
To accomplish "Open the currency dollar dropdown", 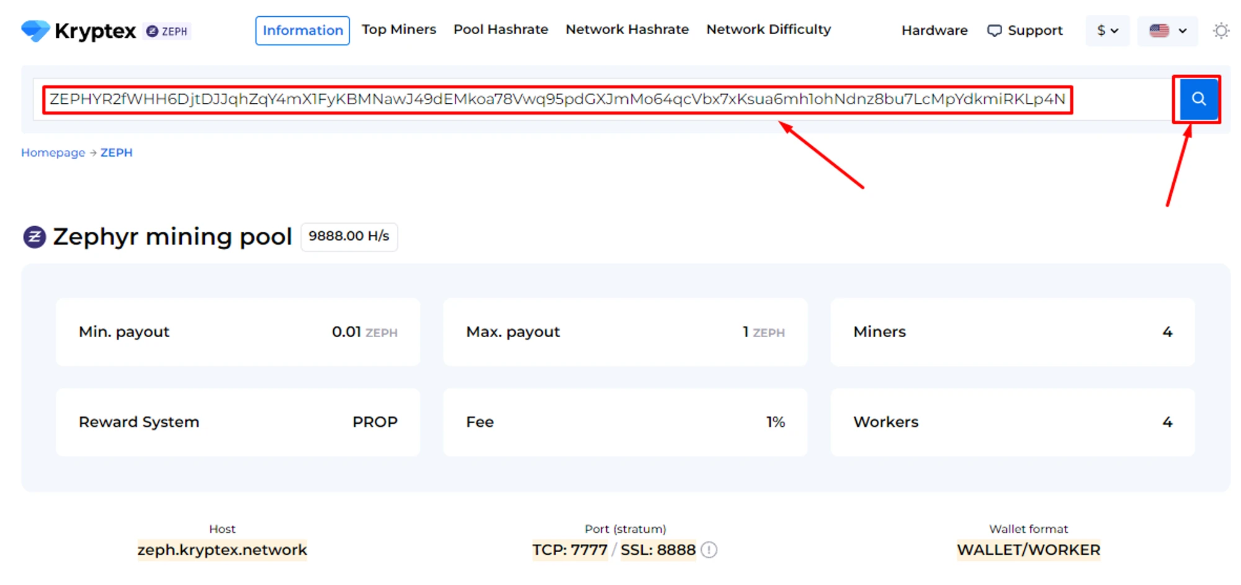I will click(1107, 30).
